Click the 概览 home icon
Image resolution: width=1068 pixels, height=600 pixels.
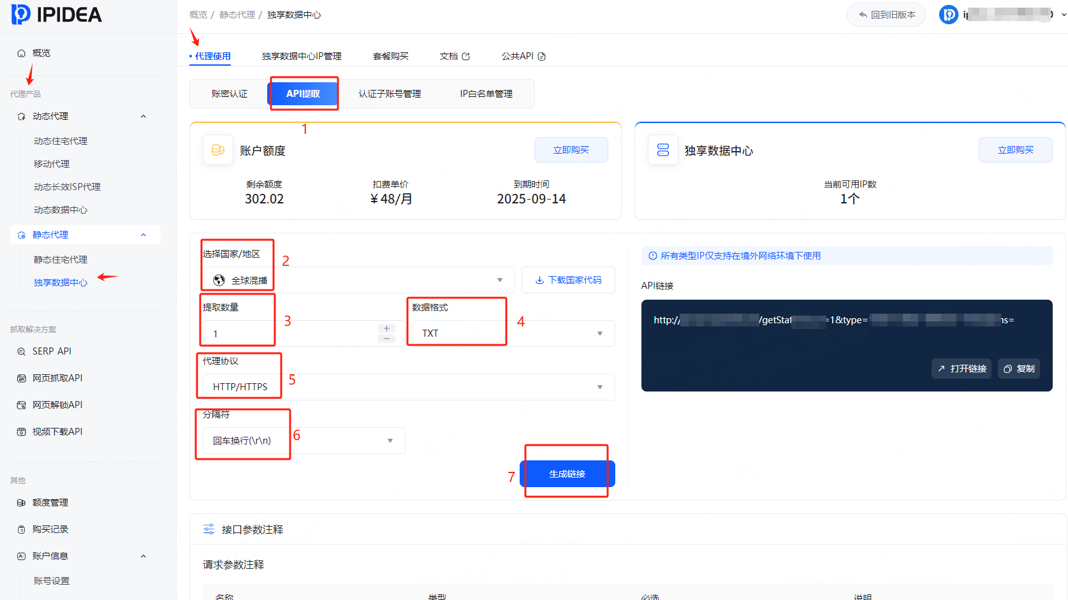coord(21,53)
